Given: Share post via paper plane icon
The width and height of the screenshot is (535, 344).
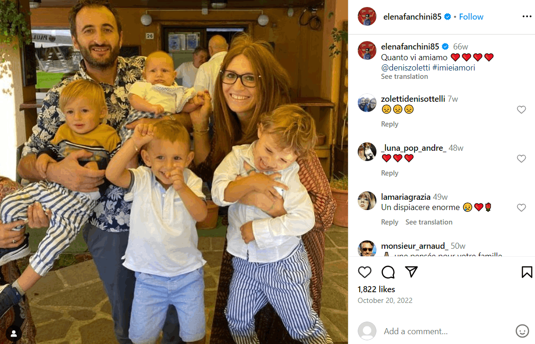Looking at the screenshot, I should (411, 272).
